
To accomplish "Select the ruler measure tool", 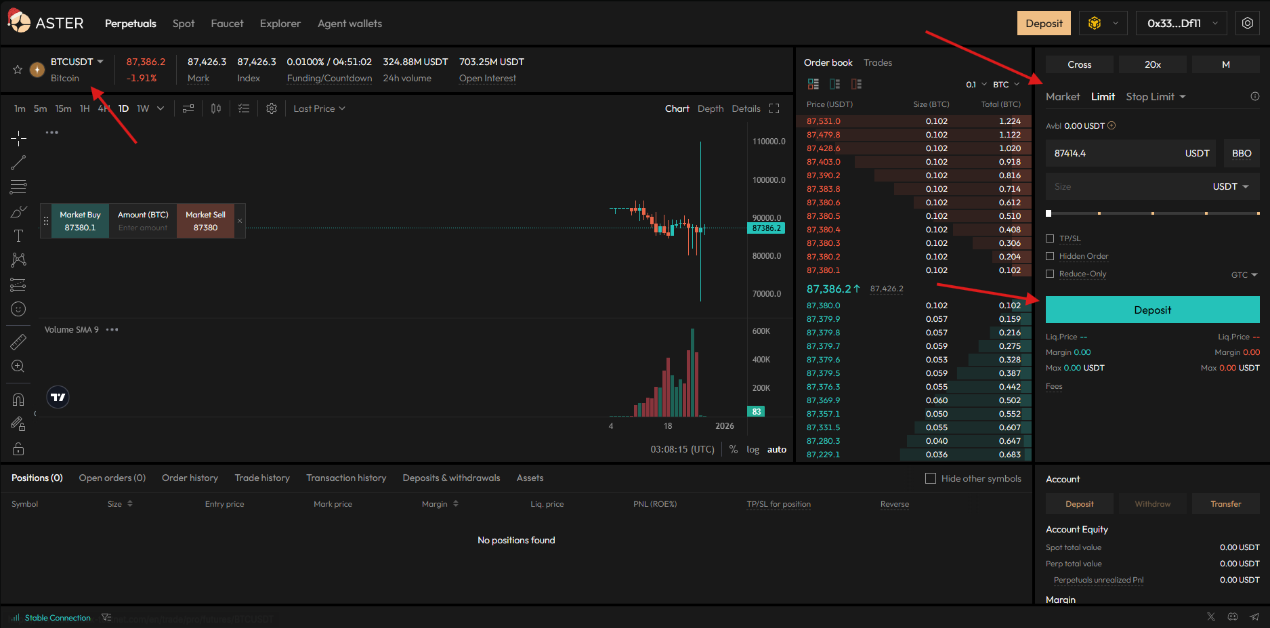I will tap(18, 342).
